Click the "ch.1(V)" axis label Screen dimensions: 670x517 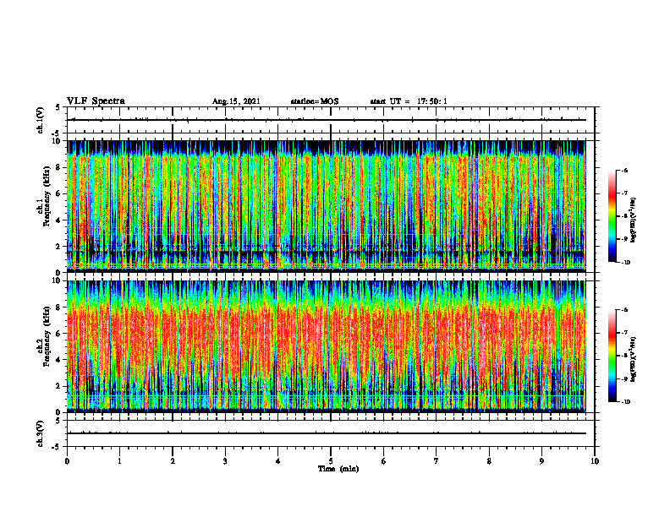[40, 120]
